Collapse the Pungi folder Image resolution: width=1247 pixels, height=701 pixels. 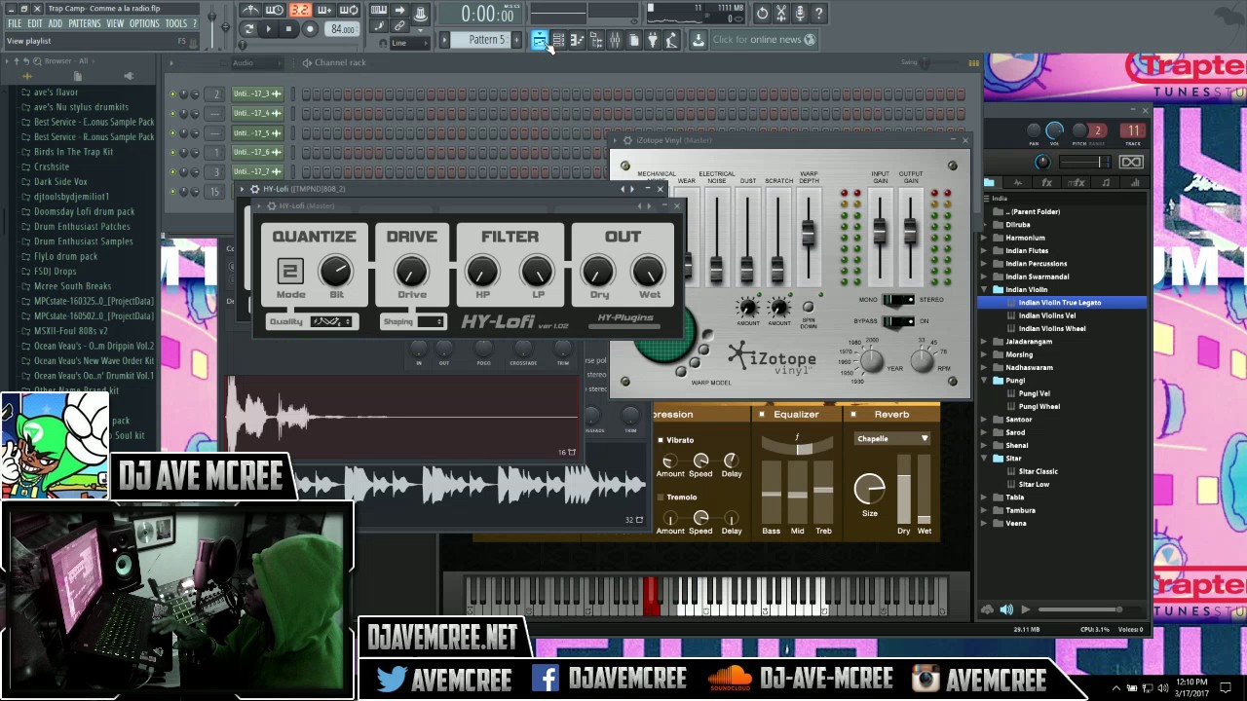[984, 381]
